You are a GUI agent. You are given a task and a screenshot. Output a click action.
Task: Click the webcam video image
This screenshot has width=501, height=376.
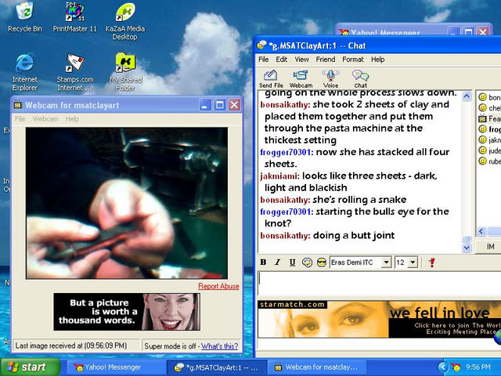127,204
